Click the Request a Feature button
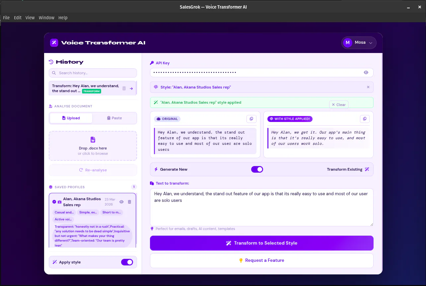The image size is (426, 286). (262, 260)
